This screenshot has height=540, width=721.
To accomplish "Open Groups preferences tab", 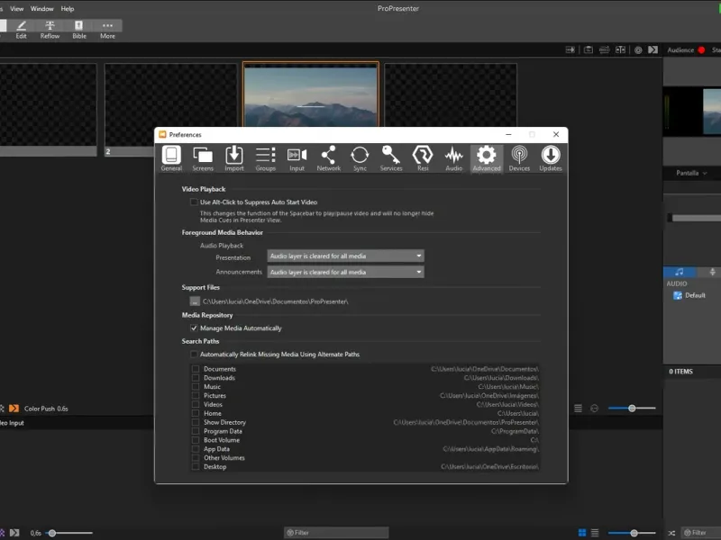I will [265, 158].
